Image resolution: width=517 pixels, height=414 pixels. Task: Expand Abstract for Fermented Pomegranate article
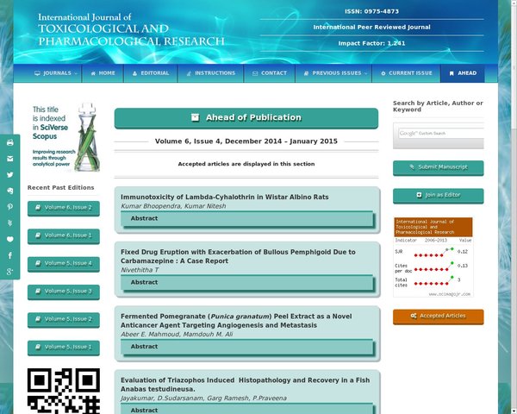pyautogui.click(x=247, y=347)
